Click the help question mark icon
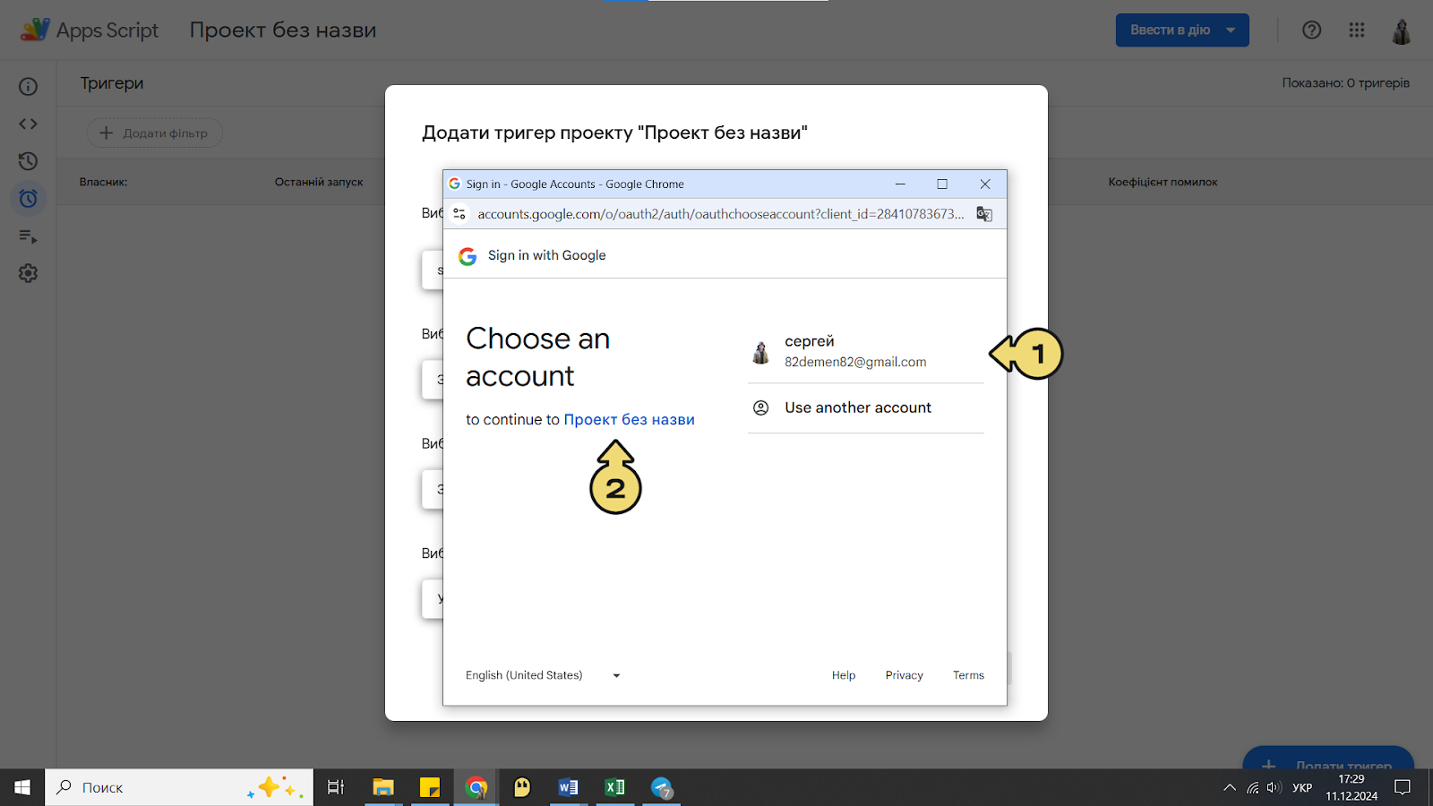1433x806 pixels. coord(1312,30)
